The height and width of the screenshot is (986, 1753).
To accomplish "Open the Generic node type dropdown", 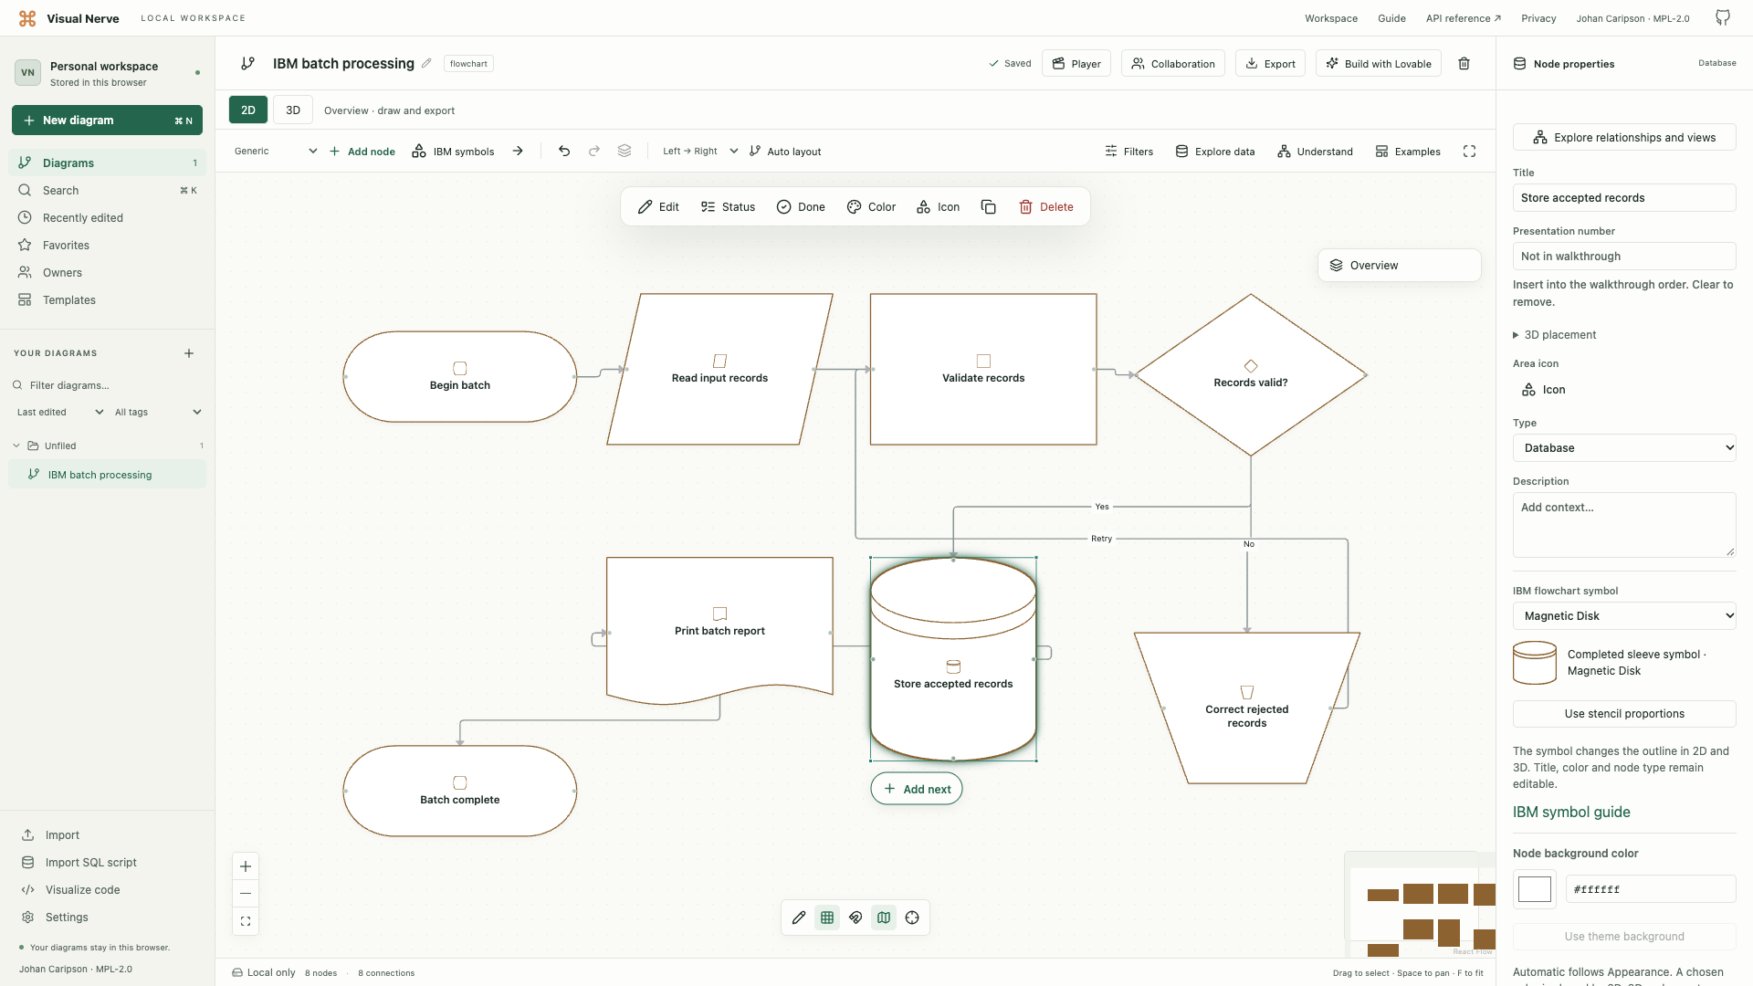I will click(276, 152).
